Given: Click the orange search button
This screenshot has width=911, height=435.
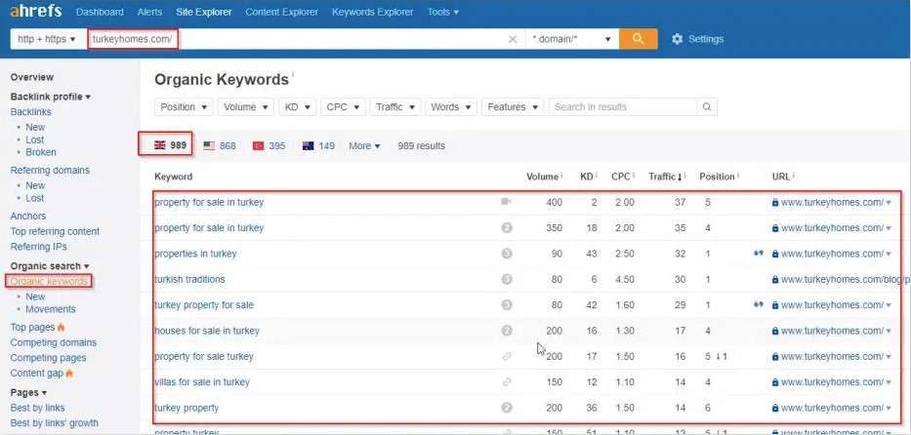Looking at the screenshot, I should click(638, 39).
